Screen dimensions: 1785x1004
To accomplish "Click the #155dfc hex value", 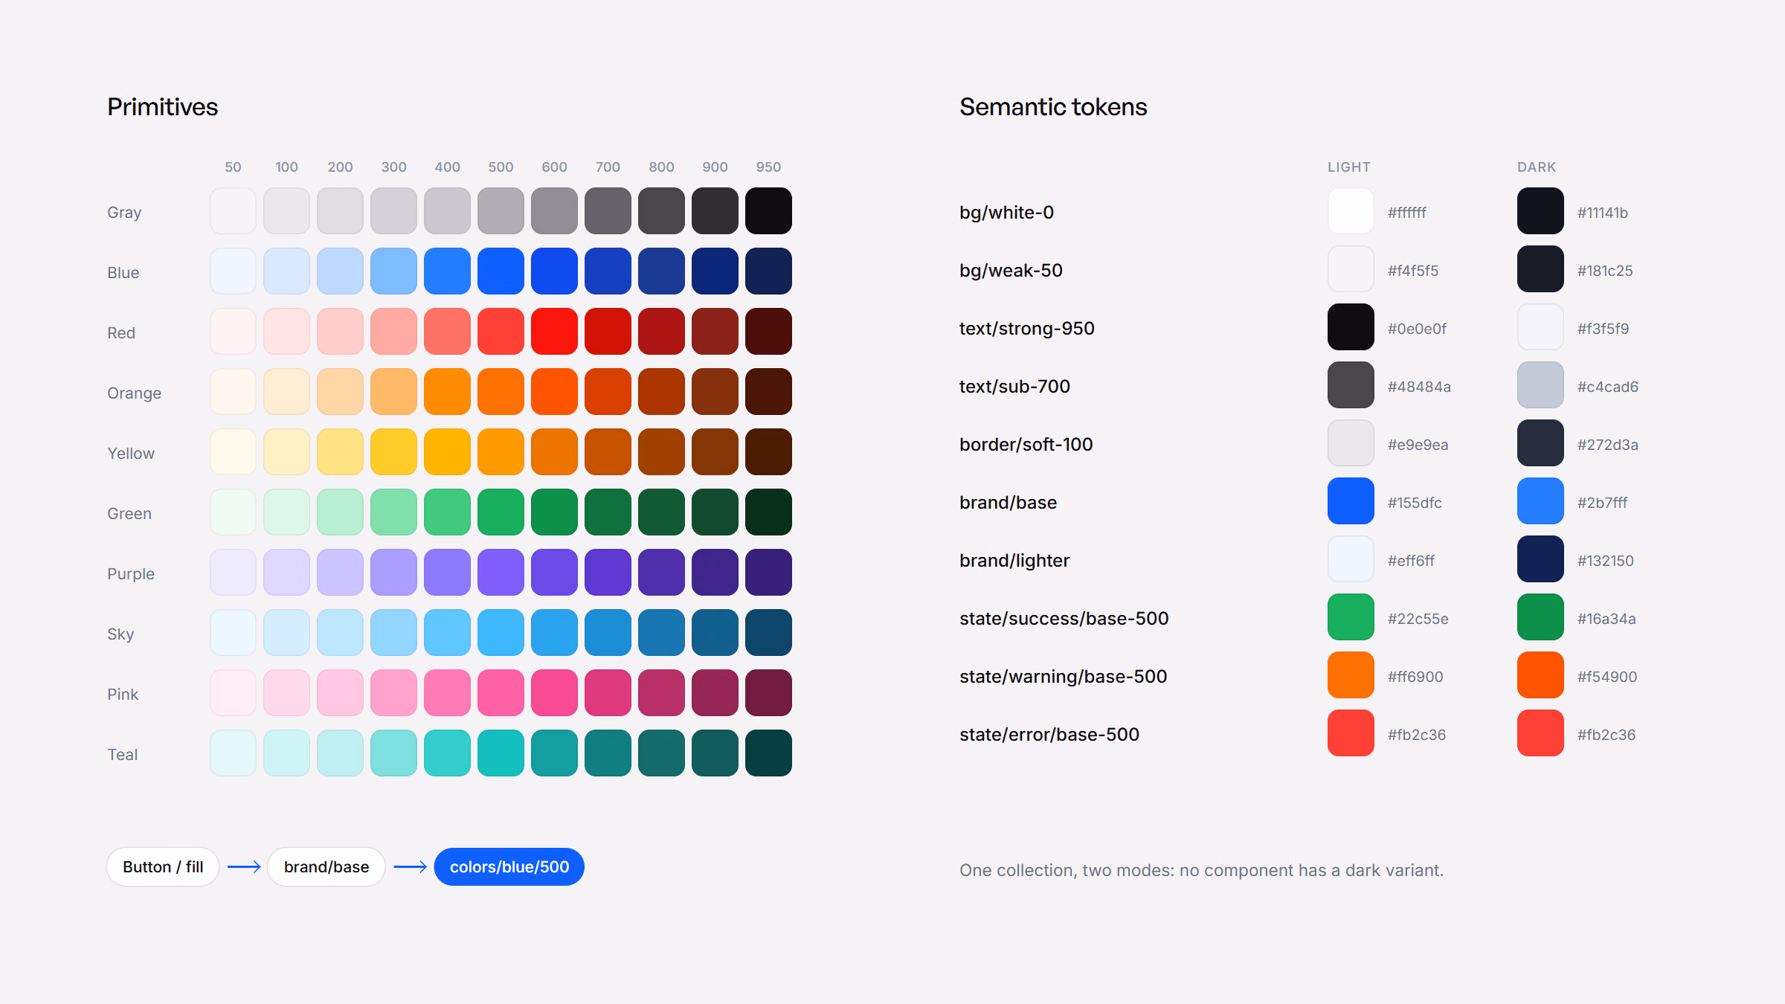I will 1415,503.
